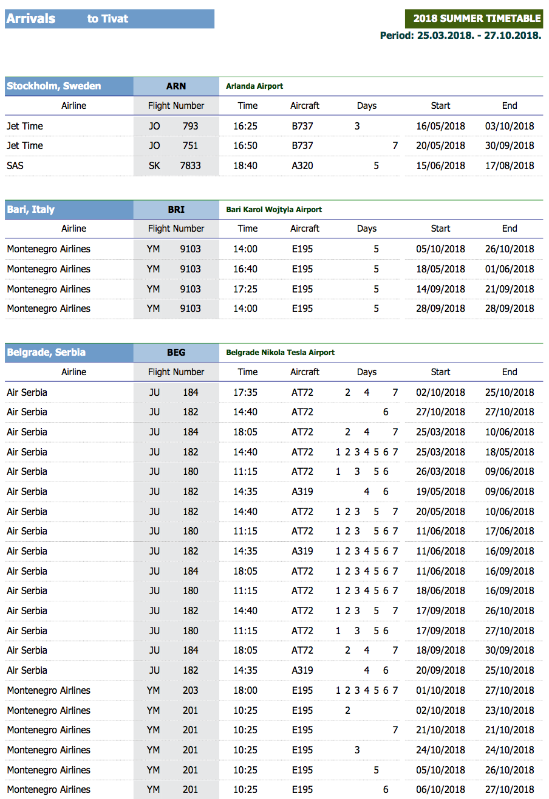The width and height of the screenshot is (549, 799).
Task: Click start date '14/09/2018'
Action: click(440, 289)
